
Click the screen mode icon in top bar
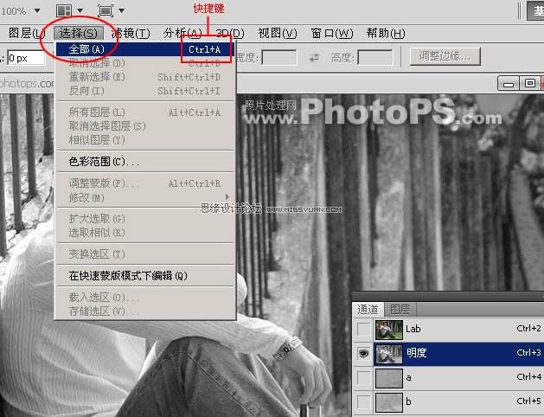(106, 10)
